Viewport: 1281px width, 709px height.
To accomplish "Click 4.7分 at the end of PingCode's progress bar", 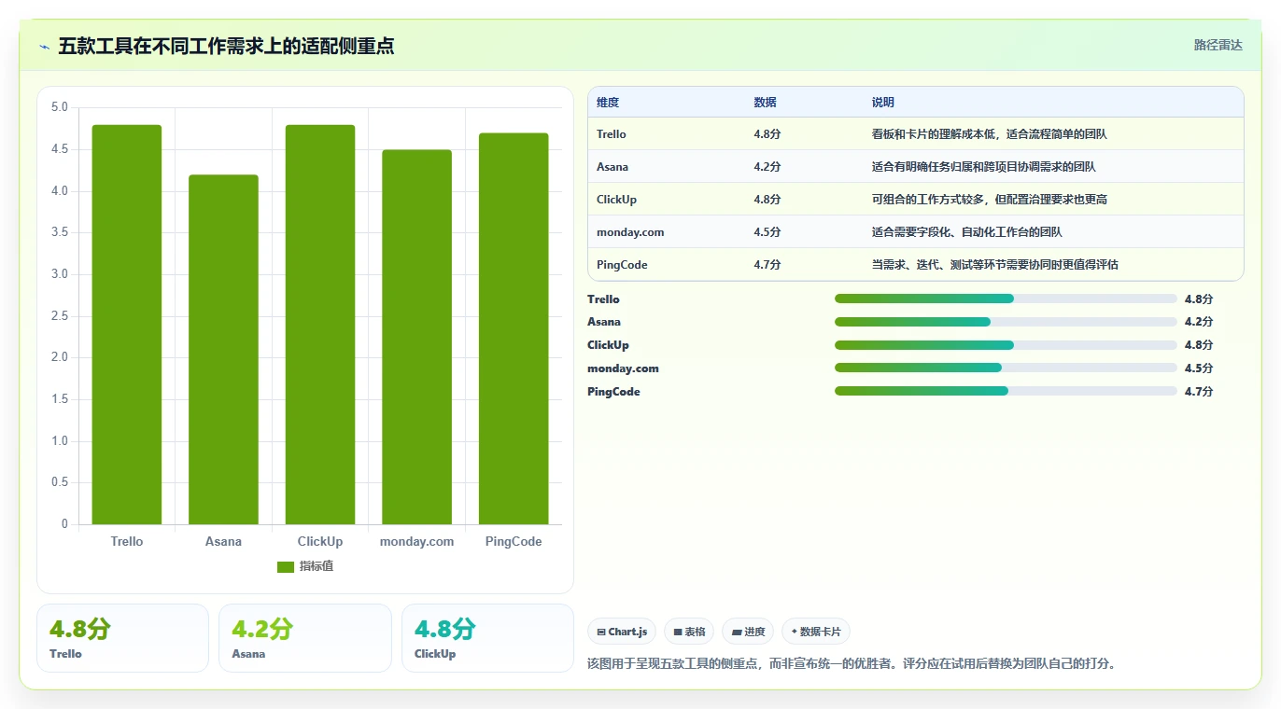I will click(1199, 392).
